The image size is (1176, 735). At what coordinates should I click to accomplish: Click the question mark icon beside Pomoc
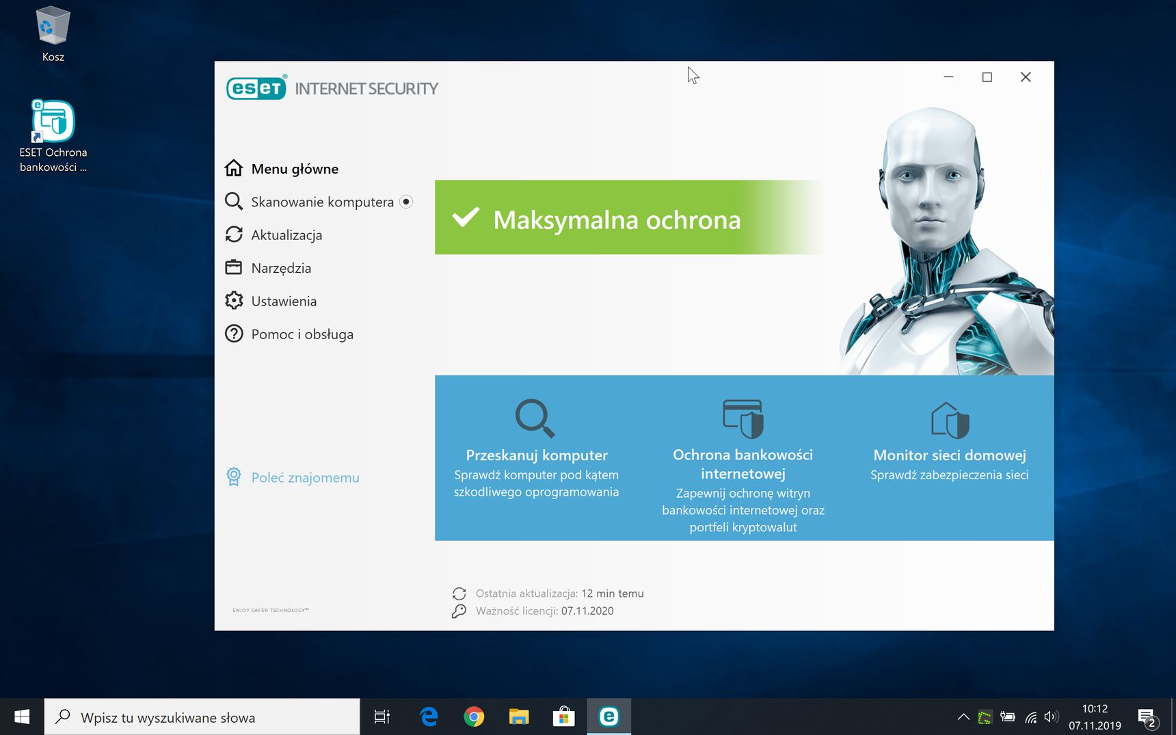pos(234,334)
